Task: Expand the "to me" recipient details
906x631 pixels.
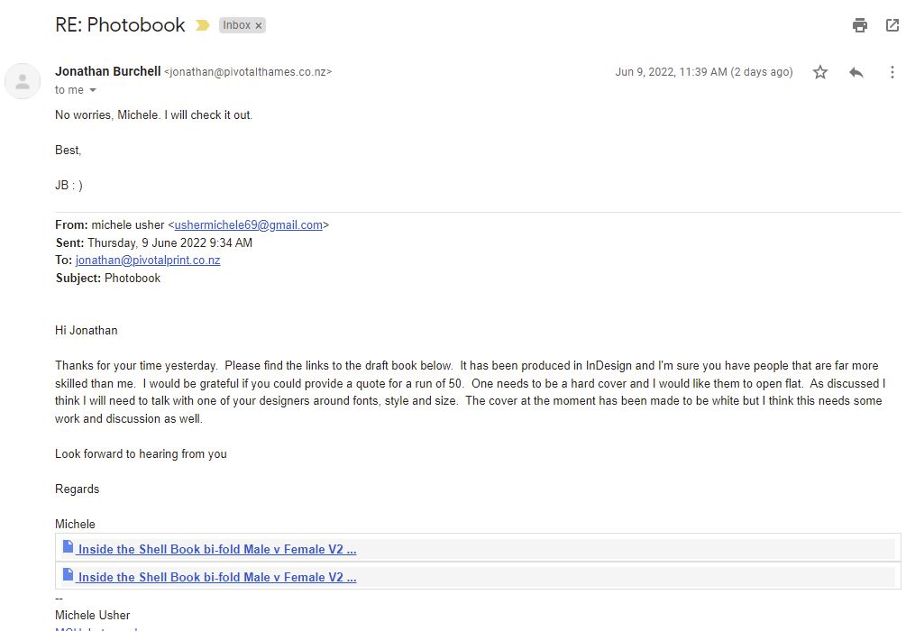Action: [93, 90]
